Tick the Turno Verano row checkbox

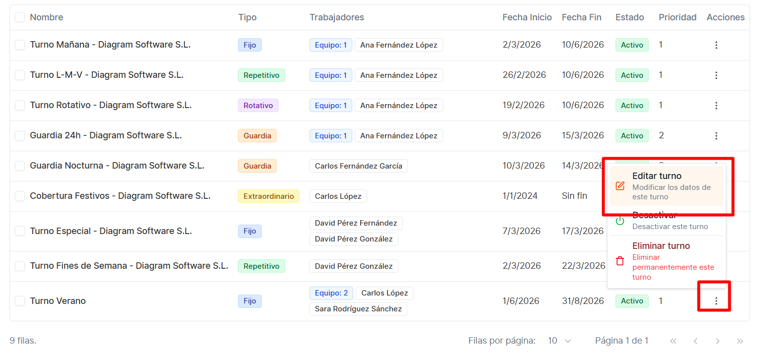(x=20, y=301)
